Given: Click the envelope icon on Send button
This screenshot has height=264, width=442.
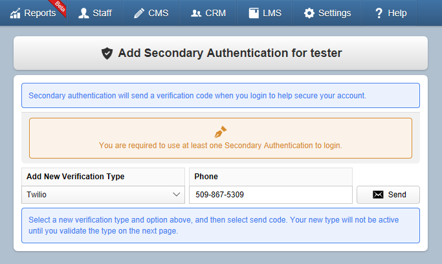Looking at the screenshot, I should (378, 195).
